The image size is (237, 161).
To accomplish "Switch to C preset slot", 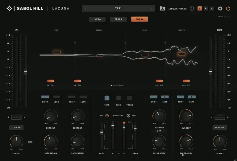I will [x=212, y=9].
